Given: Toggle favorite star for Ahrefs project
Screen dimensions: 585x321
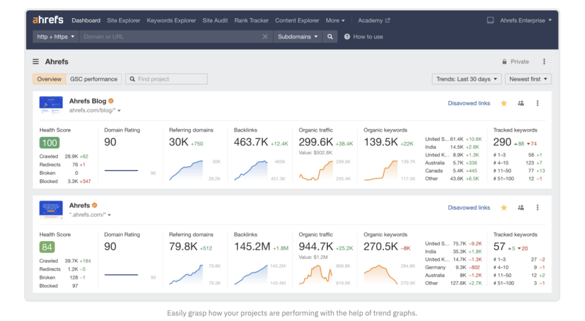Looking at the screenshot, I should tap(504, 208).
